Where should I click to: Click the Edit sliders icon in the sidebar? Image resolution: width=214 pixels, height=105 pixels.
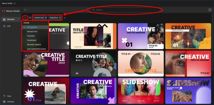tap(4, 26)
